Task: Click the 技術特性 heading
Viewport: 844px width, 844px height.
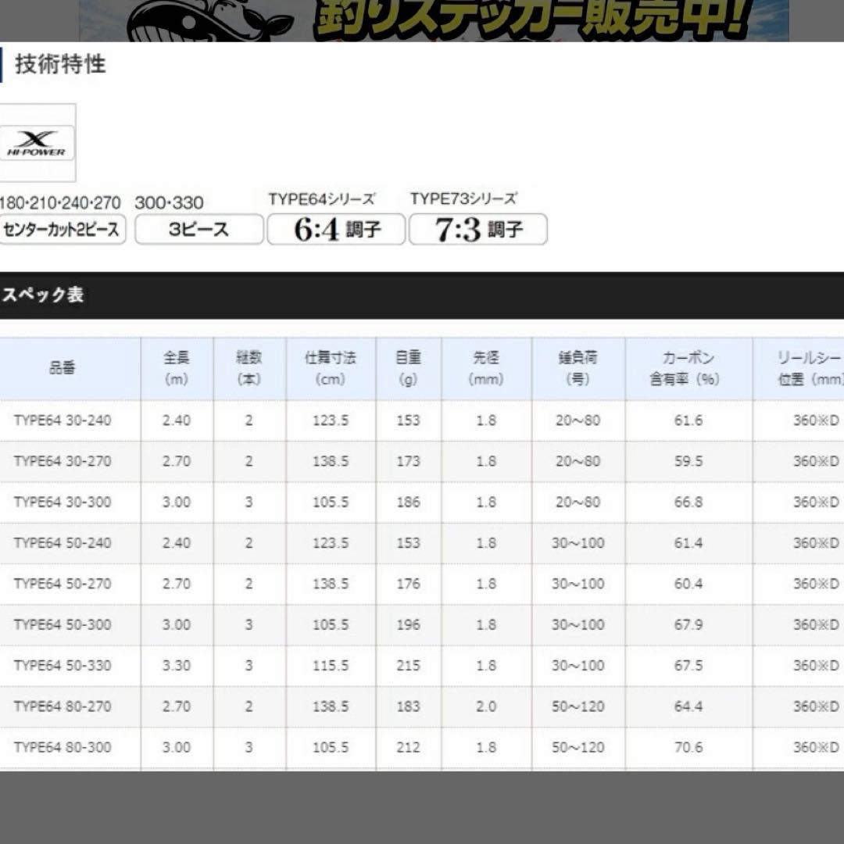Action: [x=59, y=64]
